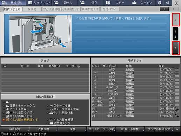Close the screen with the X button

click(x=176, y=3)
